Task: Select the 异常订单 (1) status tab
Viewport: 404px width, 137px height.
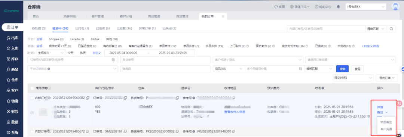Action: click(x=147, y=28)
